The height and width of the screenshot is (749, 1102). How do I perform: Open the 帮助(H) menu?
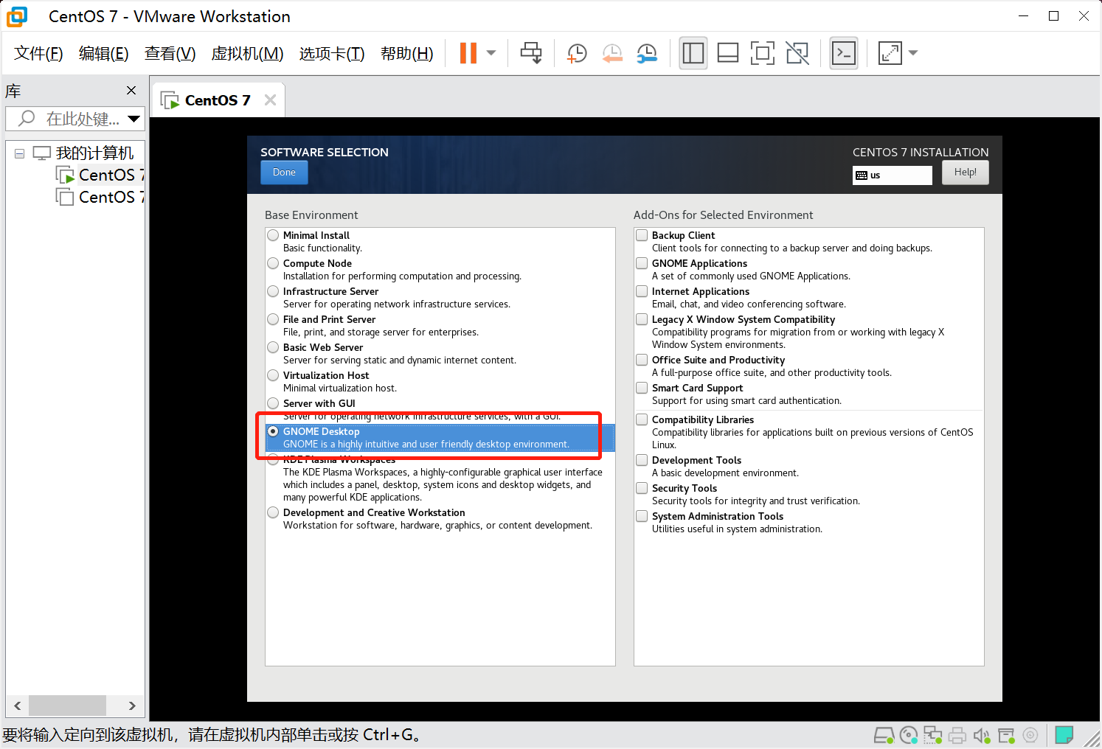[x=406, y=53]
